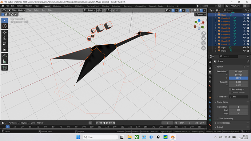Viewport: 251px width, 141px height.
Task: Enable Render Region checkbox
Action: coord(230,89)
